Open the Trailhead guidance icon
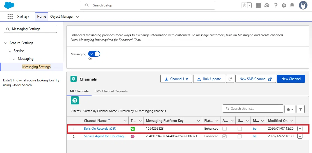Image resolution: width=312 pixels, height=153 pixels. [x=267, y=5]
